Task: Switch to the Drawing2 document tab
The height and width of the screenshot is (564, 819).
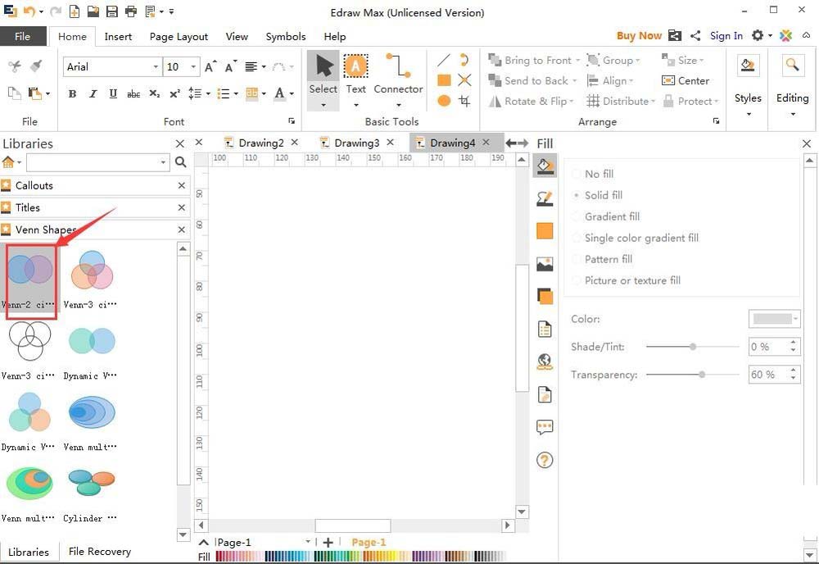Action: [260, 143]
